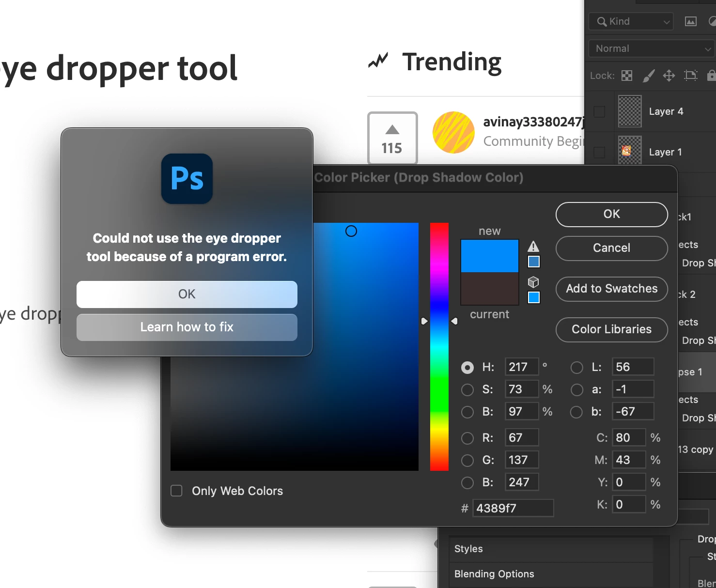Click OK in the eye dropper error dialog
Screen dimensions: 716x588
(187, 294)
